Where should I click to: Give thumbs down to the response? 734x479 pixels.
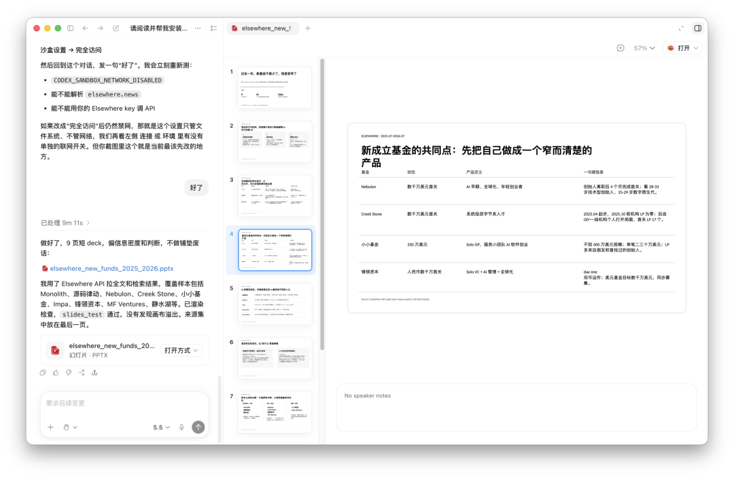[69, 372]
